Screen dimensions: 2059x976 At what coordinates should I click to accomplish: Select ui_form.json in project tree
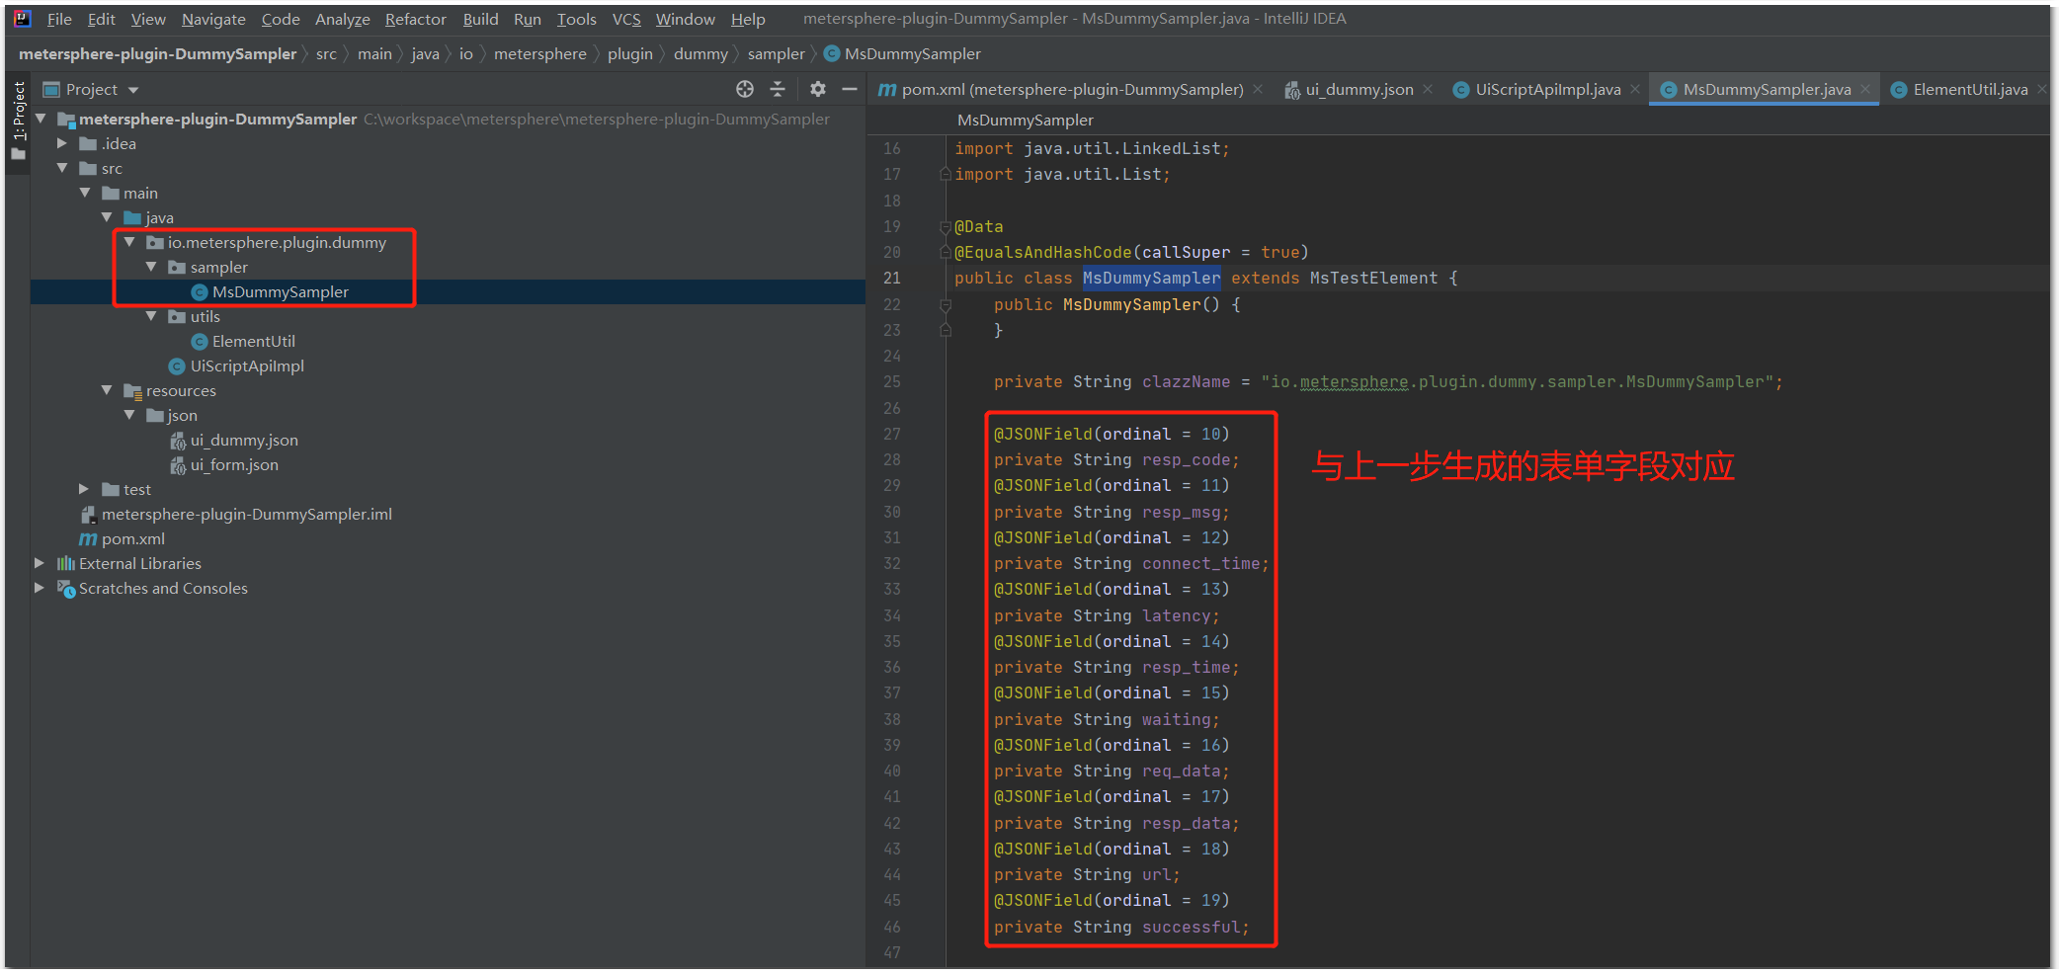point(234,464)
